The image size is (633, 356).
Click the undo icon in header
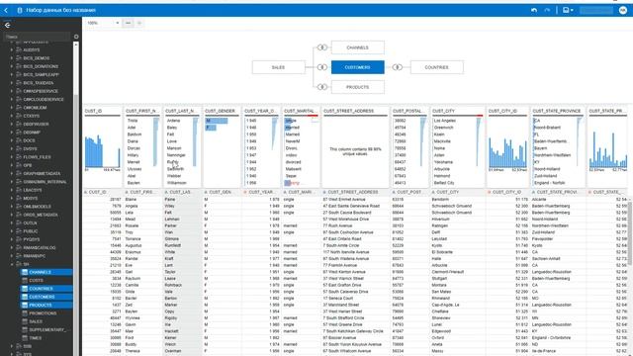534,10
